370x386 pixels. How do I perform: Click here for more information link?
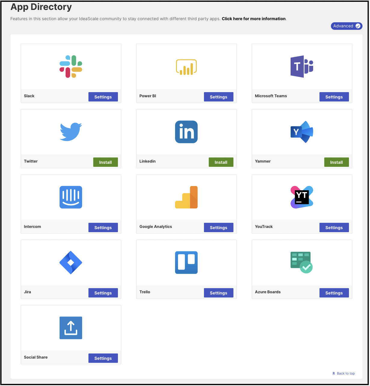pyautogui.click(x=254, y=19)
